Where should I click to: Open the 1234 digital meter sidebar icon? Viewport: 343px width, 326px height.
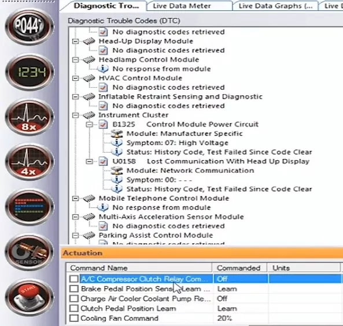[x=29, y=72]
